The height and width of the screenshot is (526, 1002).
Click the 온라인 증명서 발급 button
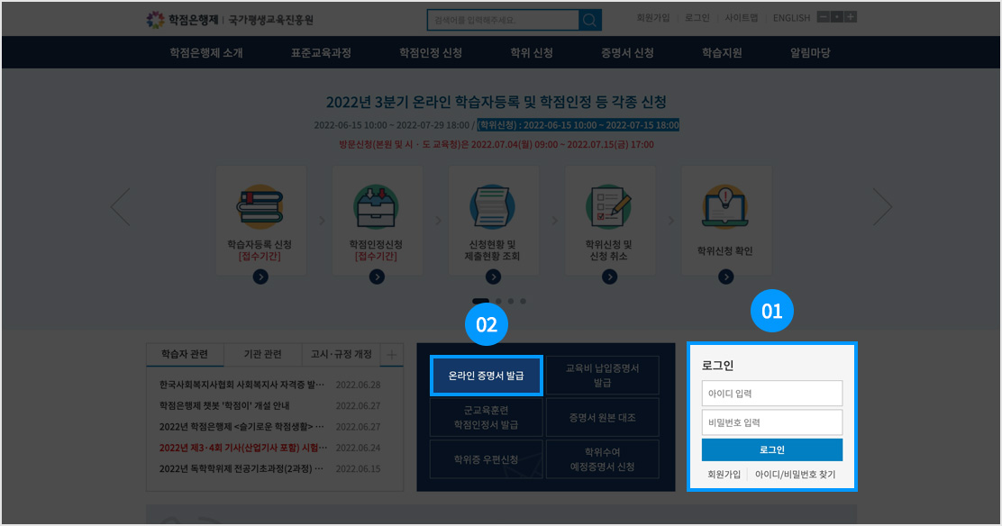[x=486, y=376]
